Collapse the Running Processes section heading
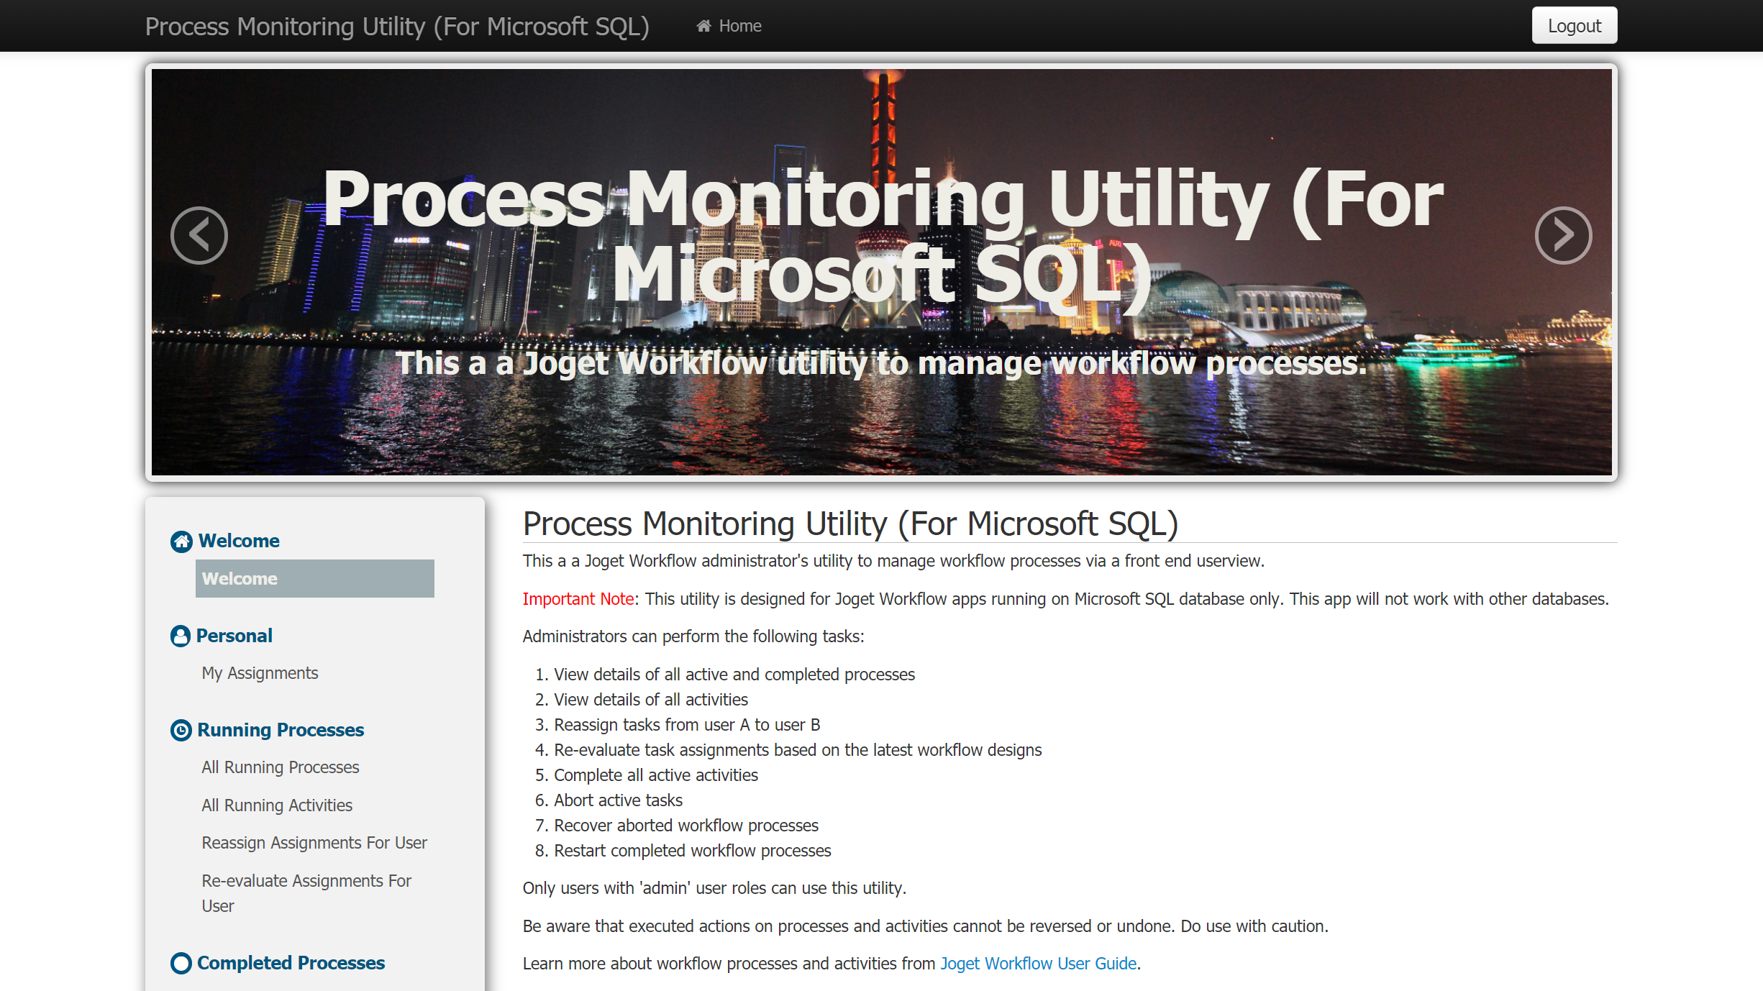The image size is (1763, 991). coord(281,730)
